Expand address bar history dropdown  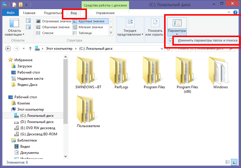[162, 49]
